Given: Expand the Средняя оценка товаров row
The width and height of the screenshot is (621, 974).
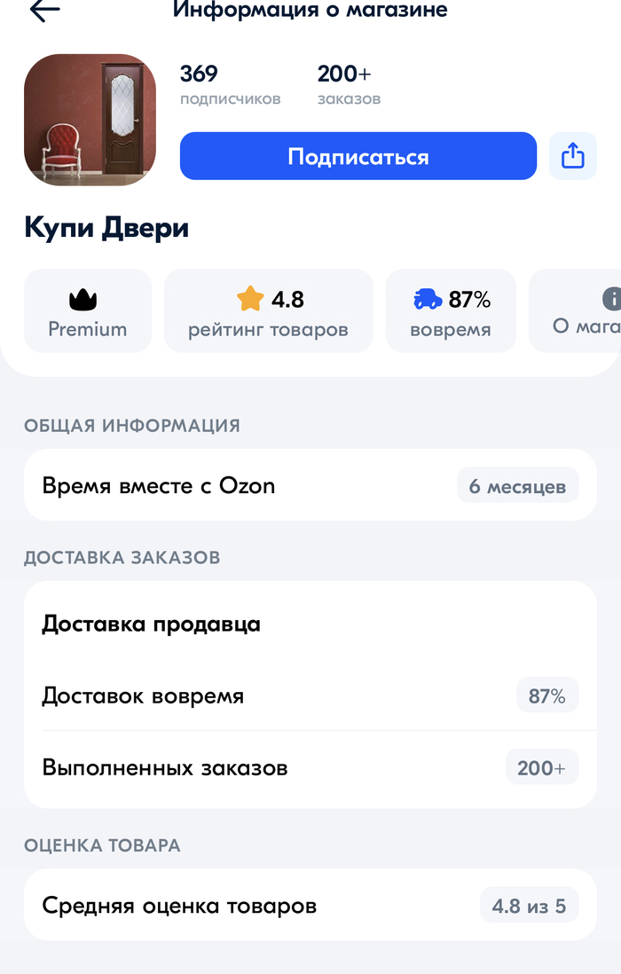Looking at the screenshot, I should click(310, 906).
